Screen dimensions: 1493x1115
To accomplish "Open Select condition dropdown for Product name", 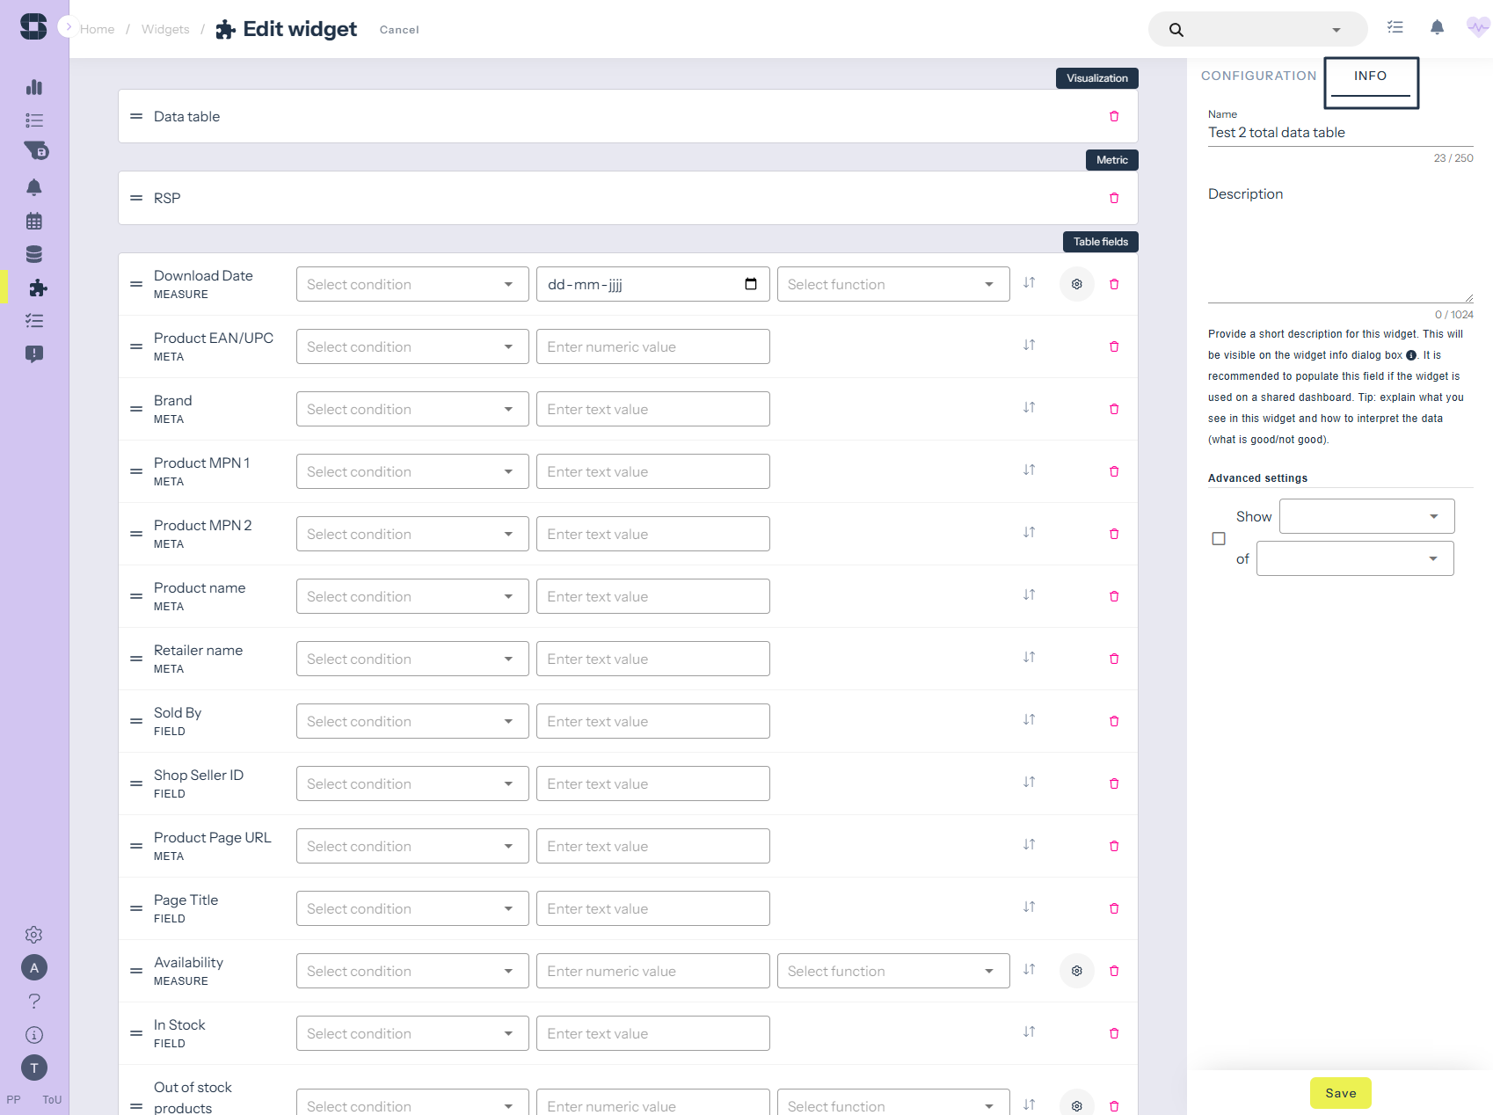I will point(411,596).
